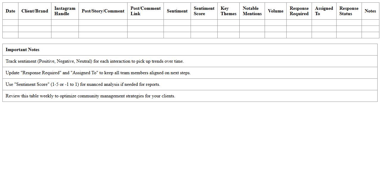Image resolution: width=380 pixels, height=193 pixels.
Task: Click the Notable Mentions header
Action: click(x=252, y=11)
